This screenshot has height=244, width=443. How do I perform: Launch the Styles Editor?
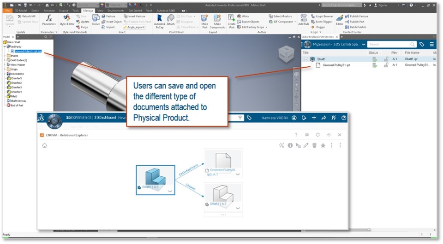(66, 20)
